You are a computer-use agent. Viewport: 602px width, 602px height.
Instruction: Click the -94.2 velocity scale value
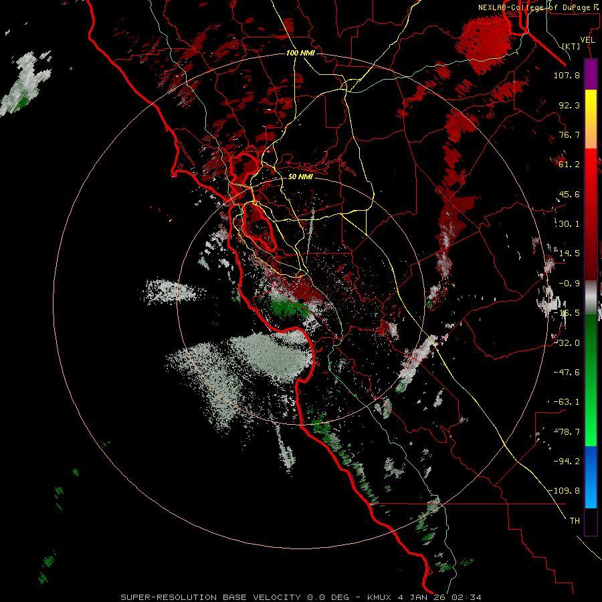coord(567,462)
